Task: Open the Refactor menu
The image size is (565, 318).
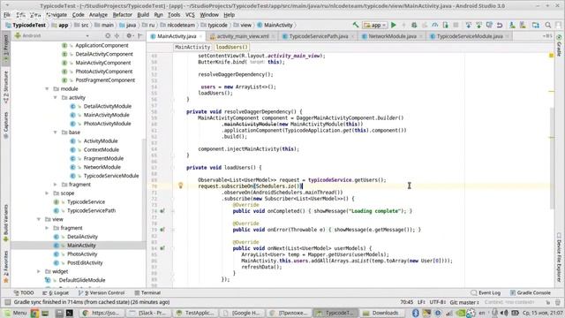Action: [122, 15]
